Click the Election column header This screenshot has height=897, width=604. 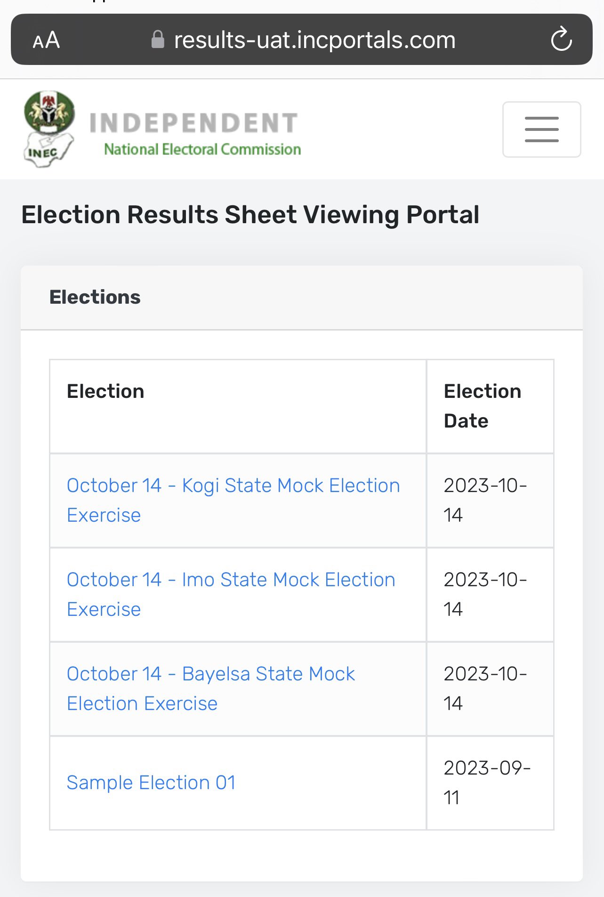(x=105, y=392)
